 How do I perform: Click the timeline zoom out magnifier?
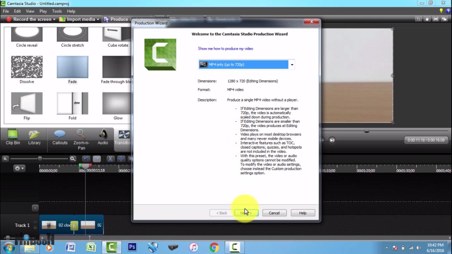click(x=5, y=159)
